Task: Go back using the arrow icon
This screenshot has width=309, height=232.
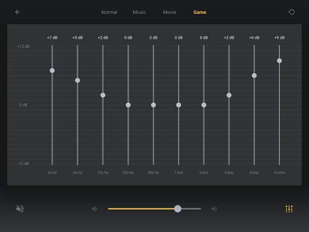Action: click(x=18, y=12)
